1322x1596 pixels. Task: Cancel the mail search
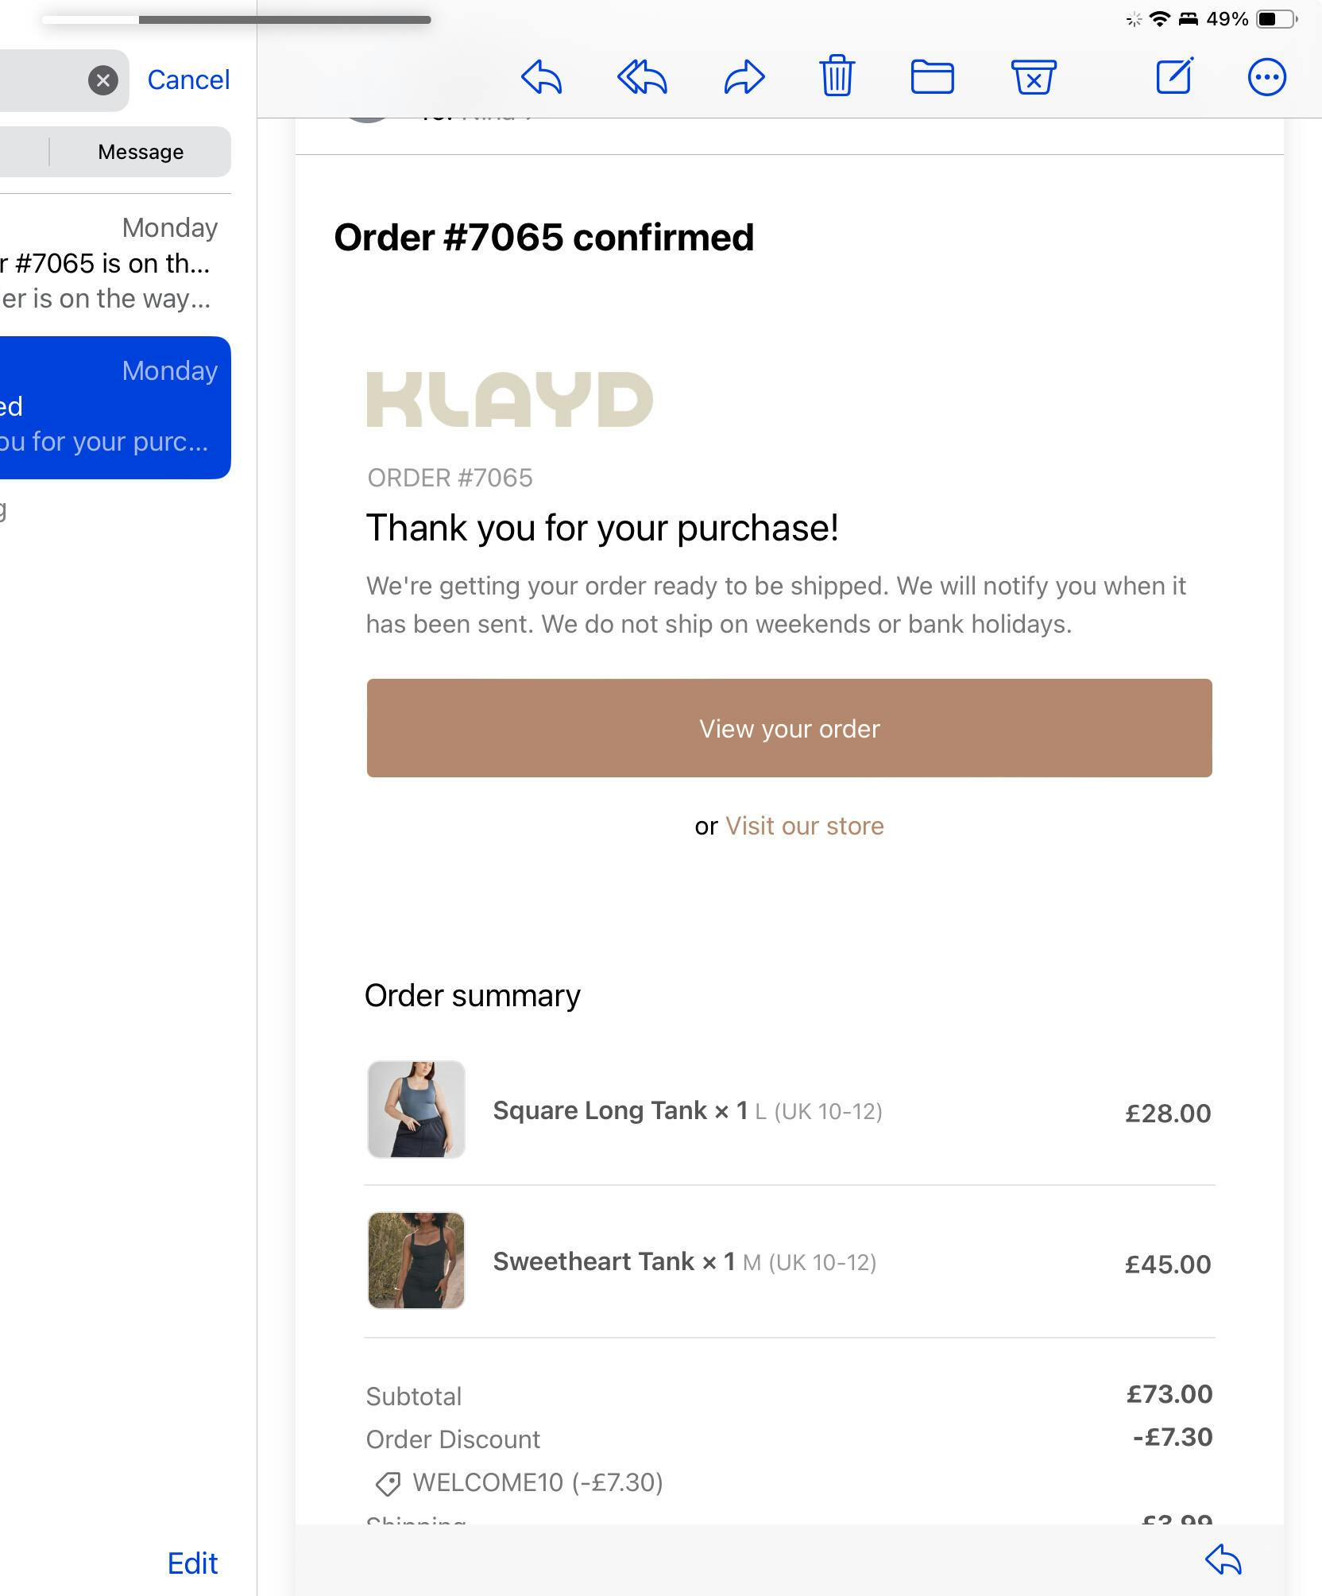[x=188, y=80]
